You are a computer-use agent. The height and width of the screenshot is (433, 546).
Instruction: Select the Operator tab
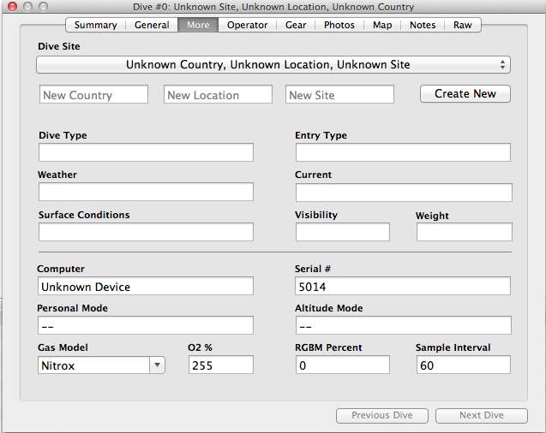(x=247, y=25)
